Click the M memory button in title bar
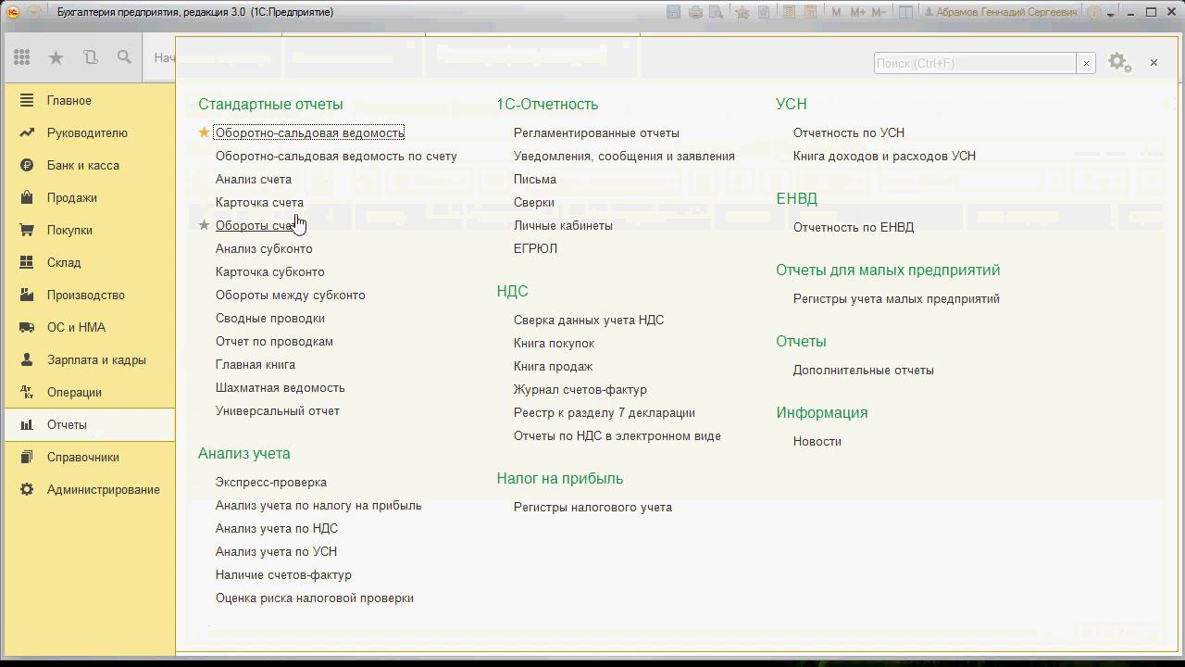The image size is (1185, 667). [837, 12]
